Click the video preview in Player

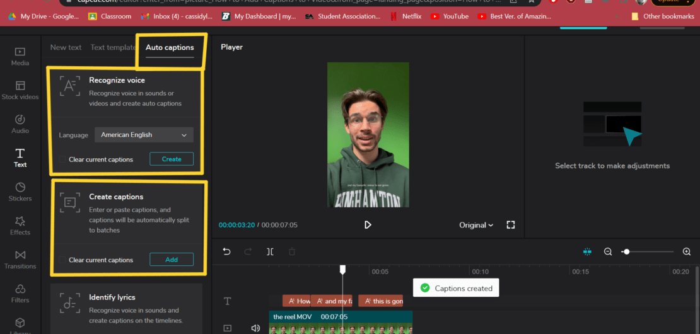coord(368,135)
